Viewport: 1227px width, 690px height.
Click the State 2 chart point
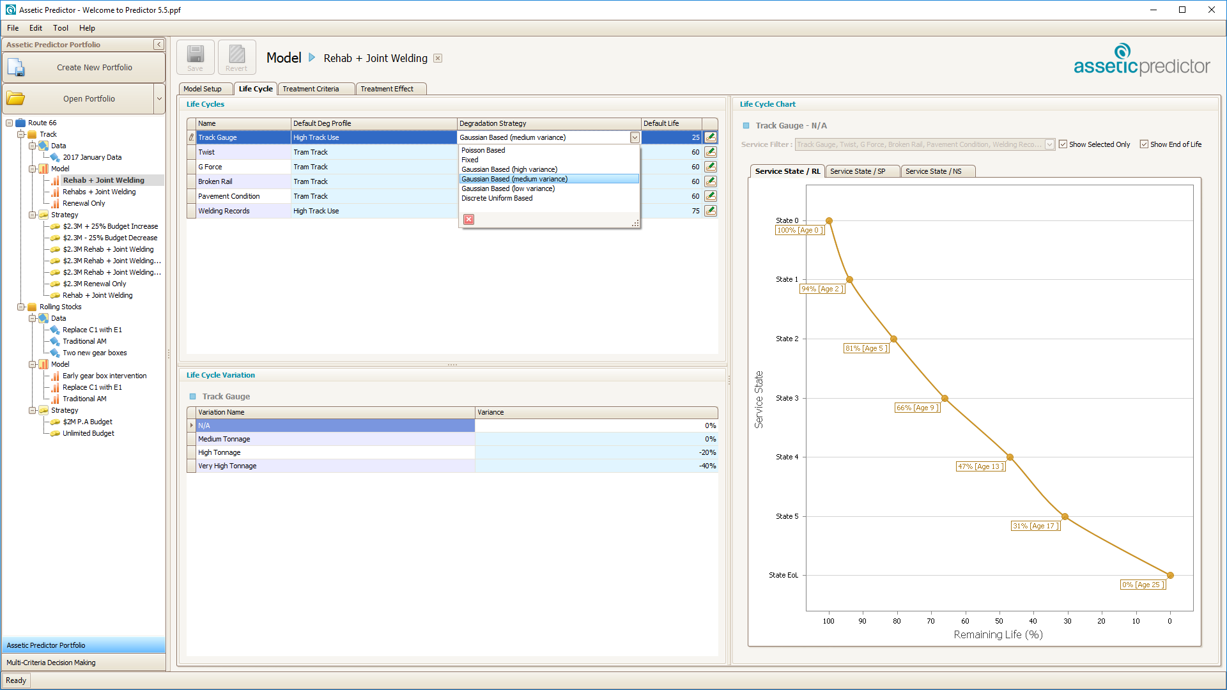pos(893,339)
